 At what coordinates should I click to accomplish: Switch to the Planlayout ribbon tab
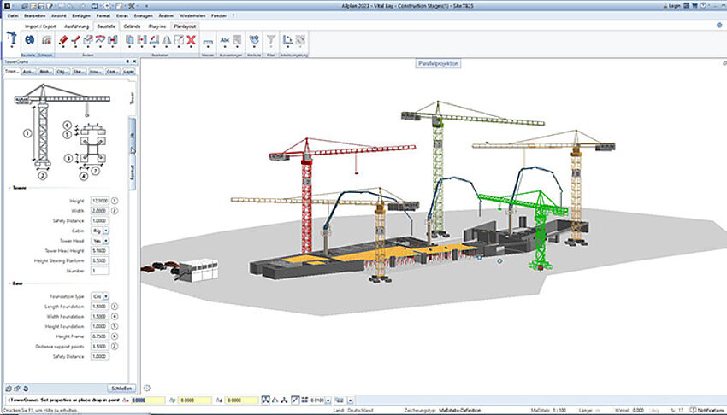184,26
